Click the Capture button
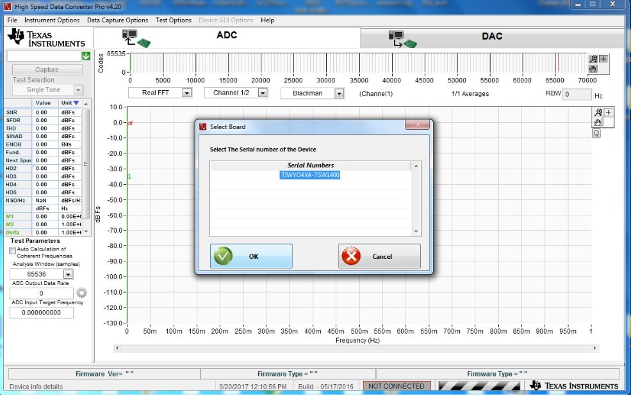The height and width of the screenshot is (395, 631). pyautogui.click(x=47, y=70)
